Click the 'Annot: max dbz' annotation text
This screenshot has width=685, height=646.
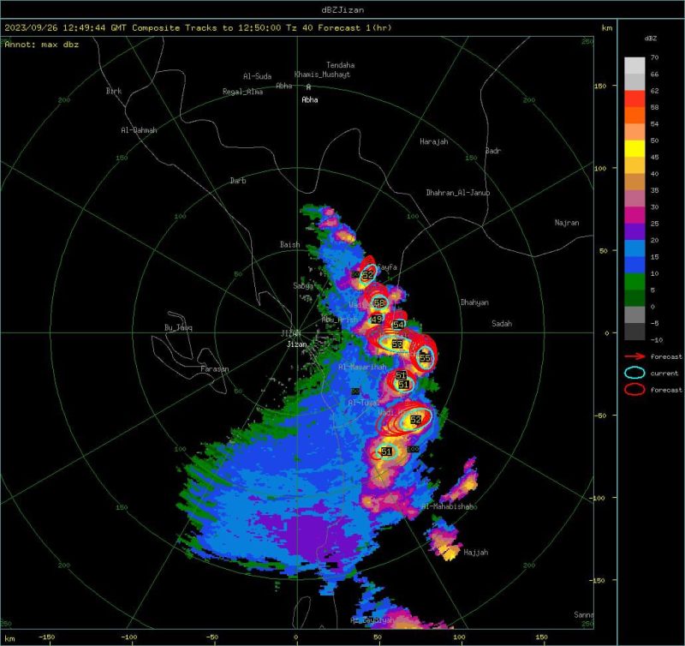42,45
